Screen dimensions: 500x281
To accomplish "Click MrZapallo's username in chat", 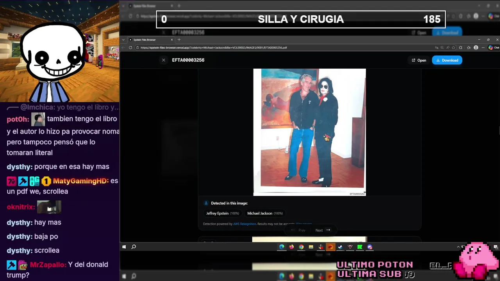I will [48, 265].
